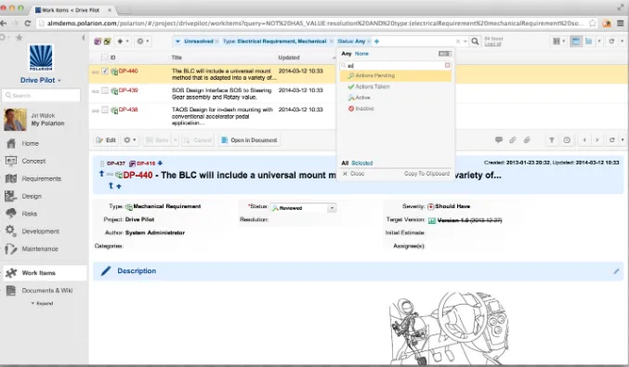Open the query filter arrow dropdown
This screenshot has width=629, height=367.
pyautogui.click(x=177, y=41)
